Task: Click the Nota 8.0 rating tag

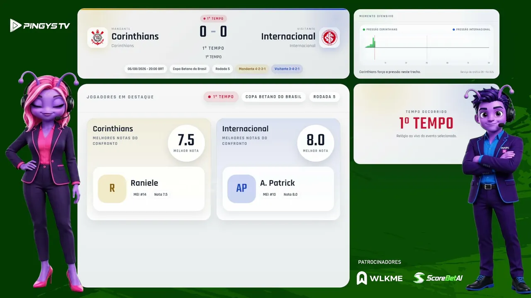Action: click(x=290, y=195)
